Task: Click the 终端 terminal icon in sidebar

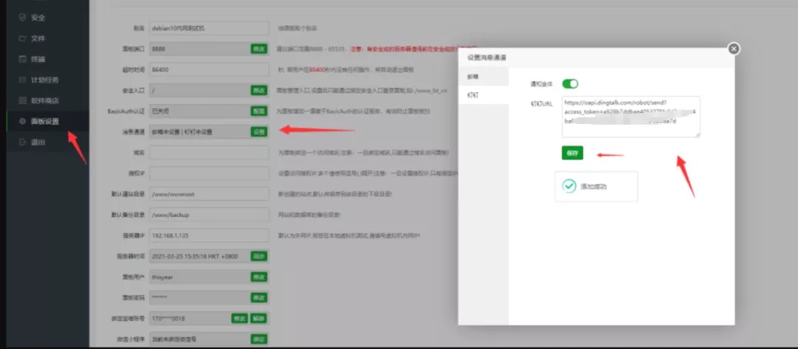Action: point(22,58)
